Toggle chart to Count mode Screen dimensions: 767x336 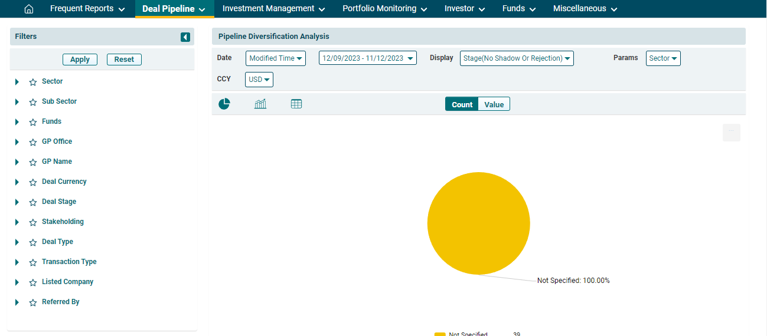click(x=462, y=104)
